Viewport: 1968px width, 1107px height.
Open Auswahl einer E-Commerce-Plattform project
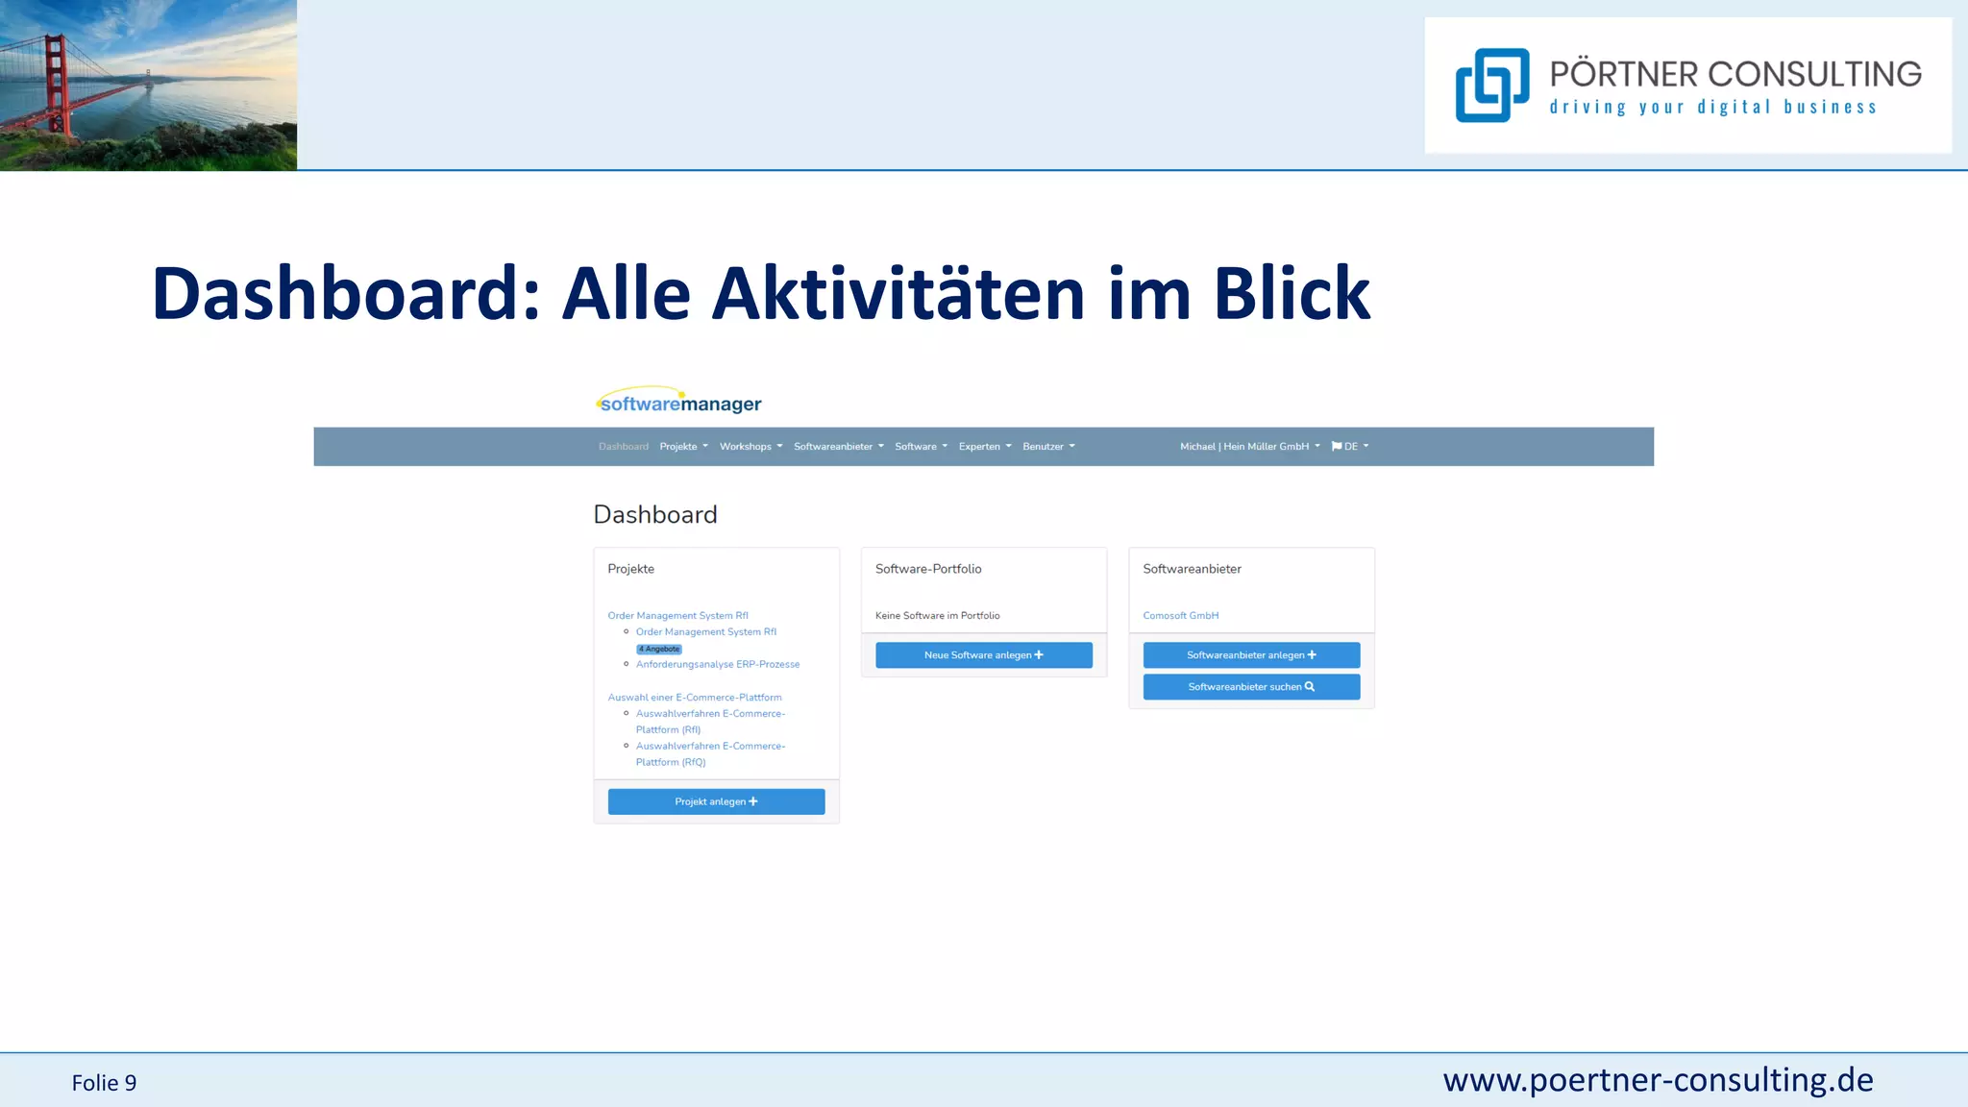[694, 698]
